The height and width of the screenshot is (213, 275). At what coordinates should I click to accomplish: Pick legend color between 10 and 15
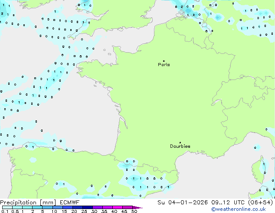(x=59, y=208)
